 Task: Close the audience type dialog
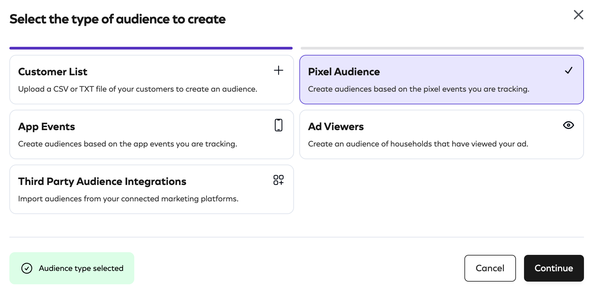(579, 15)
